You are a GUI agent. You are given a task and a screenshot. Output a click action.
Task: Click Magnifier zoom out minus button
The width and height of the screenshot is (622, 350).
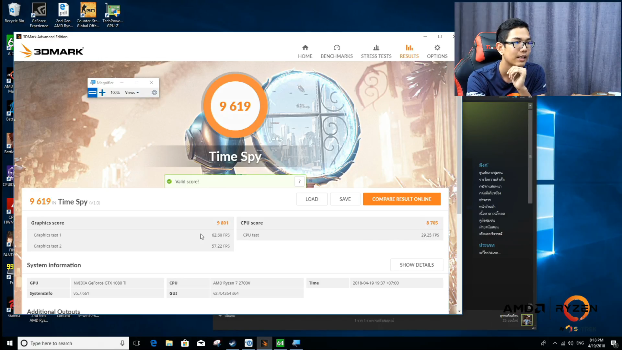pyautogui.click(x=92, y=93)
